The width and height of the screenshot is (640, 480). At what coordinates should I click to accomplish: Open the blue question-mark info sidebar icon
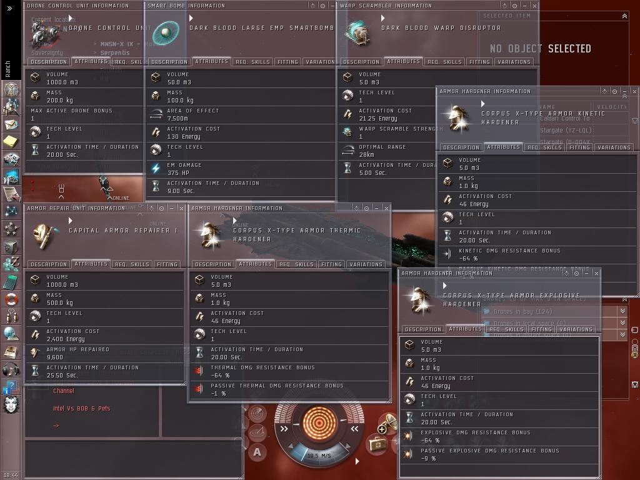coord(10,387)
